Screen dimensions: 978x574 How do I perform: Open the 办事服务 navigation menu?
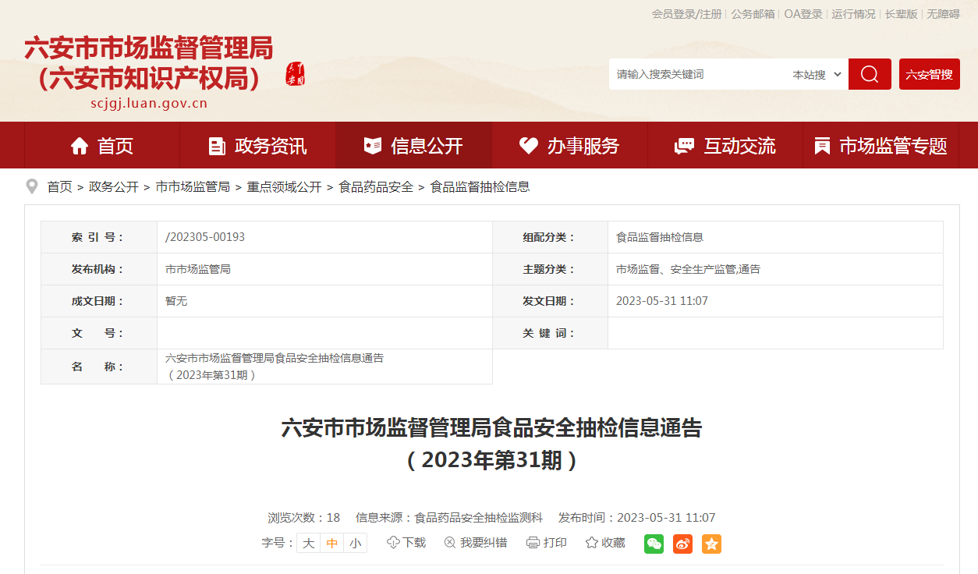pos(569,146)
